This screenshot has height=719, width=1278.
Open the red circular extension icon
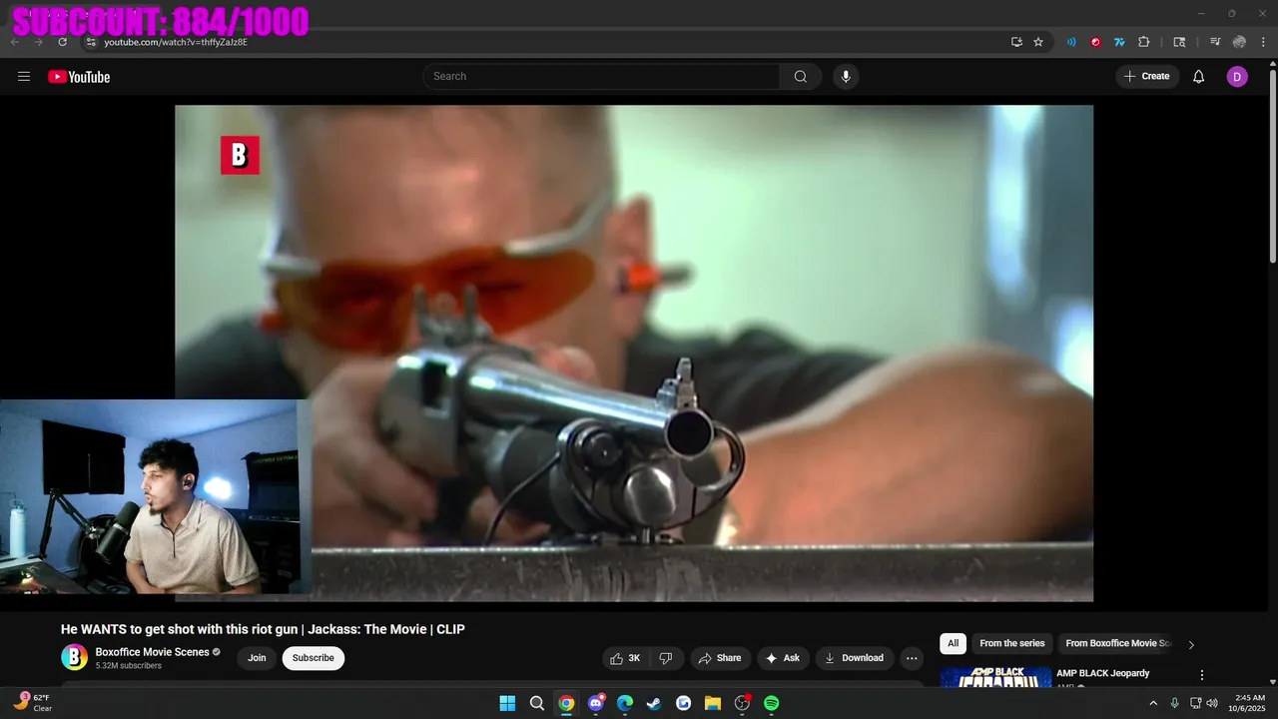1095,42
